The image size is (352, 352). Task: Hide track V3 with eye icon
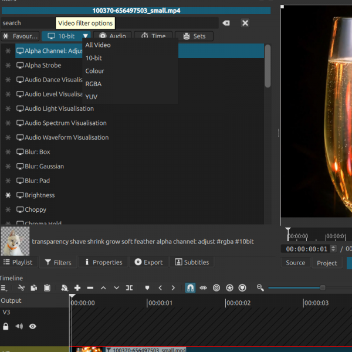pos(33,326)
